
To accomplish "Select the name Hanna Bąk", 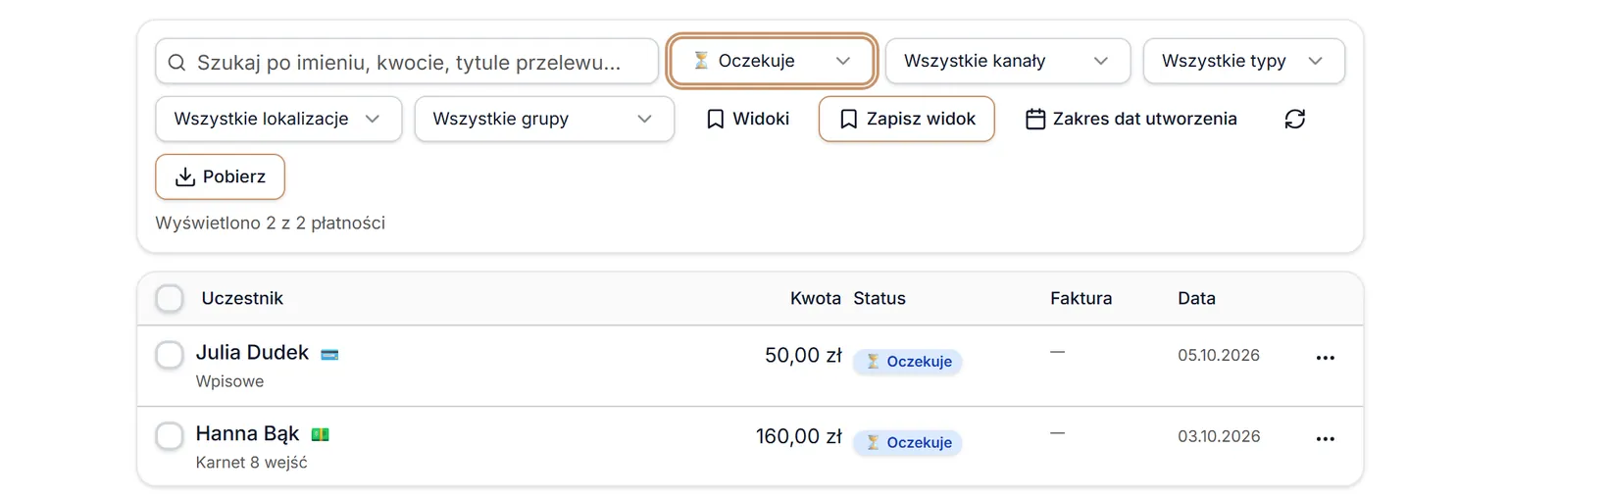I will coord(247,433).
